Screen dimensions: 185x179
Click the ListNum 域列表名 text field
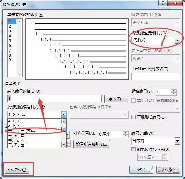tap(156, 76)
